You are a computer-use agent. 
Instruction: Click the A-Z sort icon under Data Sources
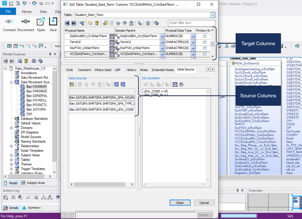[72, 85]
